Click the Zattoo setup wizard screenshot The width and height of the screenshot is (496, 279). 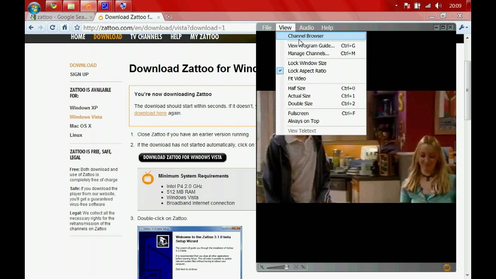(x=189, y=252)
